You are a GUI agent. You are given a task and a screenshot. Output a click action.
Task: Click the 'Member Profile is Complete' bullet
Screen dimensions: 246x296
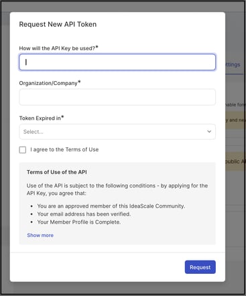tap(79, 222)
